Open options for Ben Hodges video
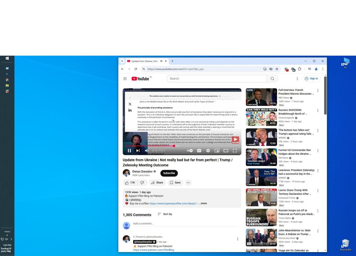Image resolution: width=356 pixels, height=256 pixels. (318, 151)
